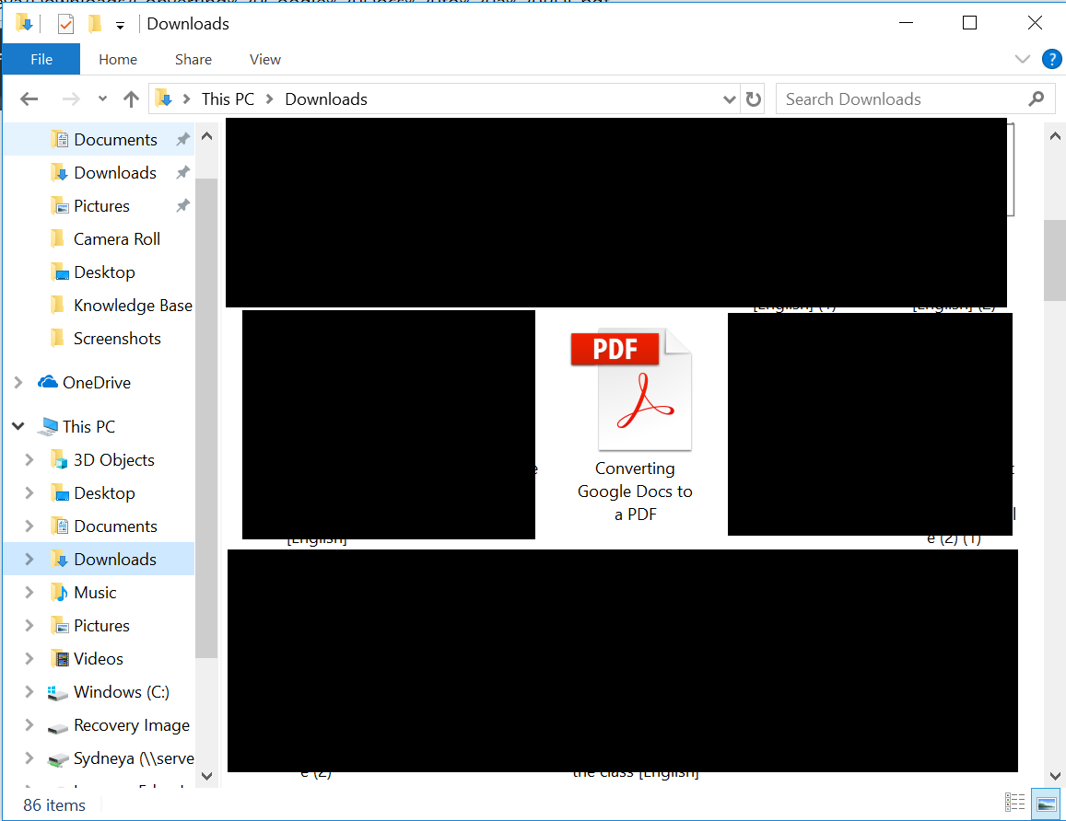Collapse the This PC tree node
Viewport: 1066px width, 821px height.
pyautogui.click(x=18, y=427)
